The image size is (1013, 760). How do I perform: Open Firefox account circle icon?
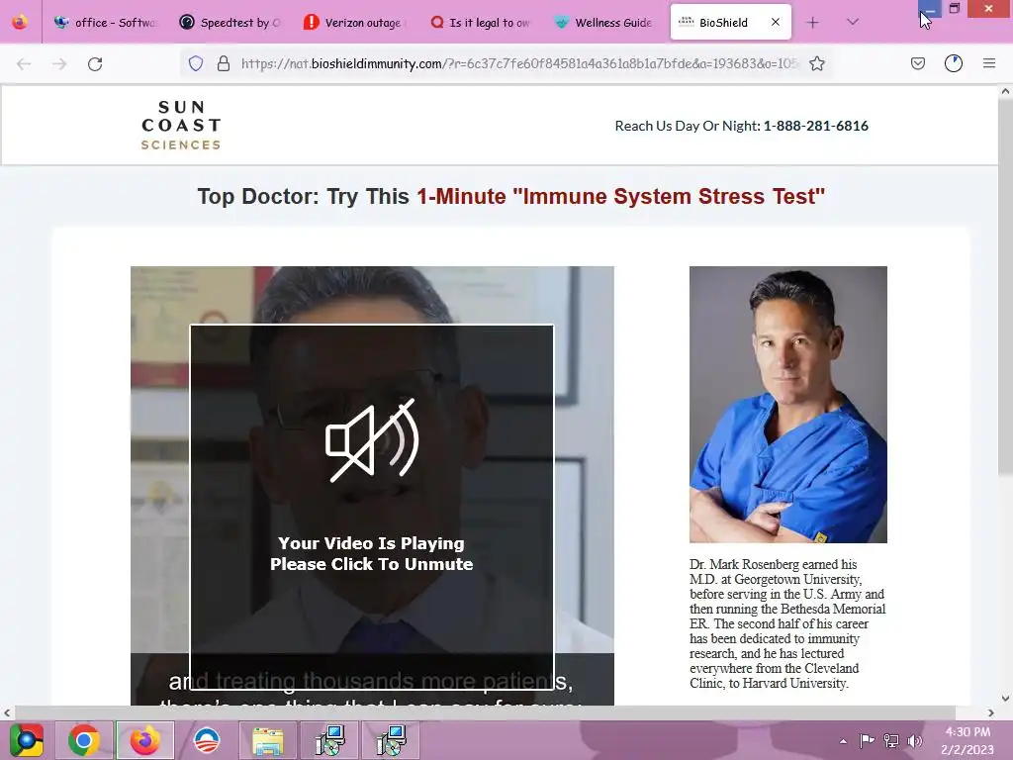click(954, 63)
